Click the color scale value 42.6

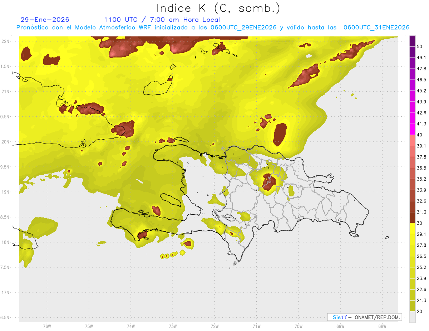tap(421, 113)
